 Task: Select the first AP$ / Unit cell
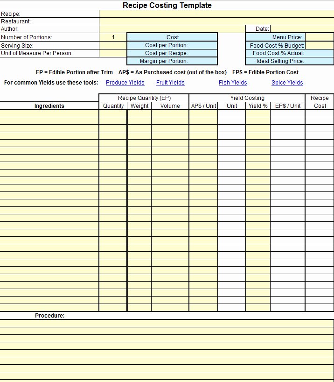203,113
